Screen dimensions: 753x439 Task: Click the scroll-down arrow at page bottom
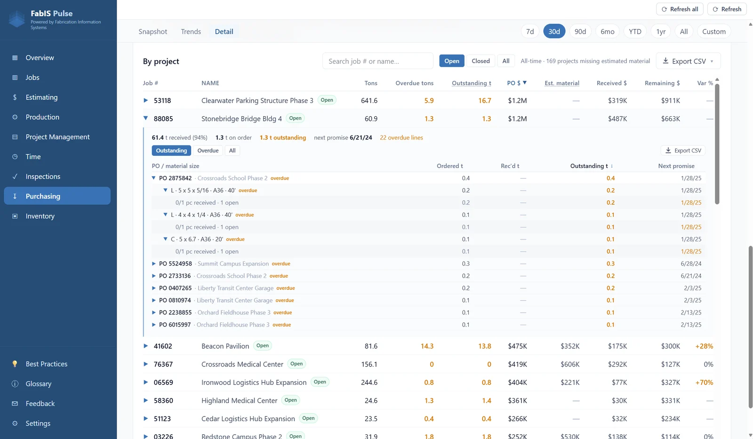(750, 436)
